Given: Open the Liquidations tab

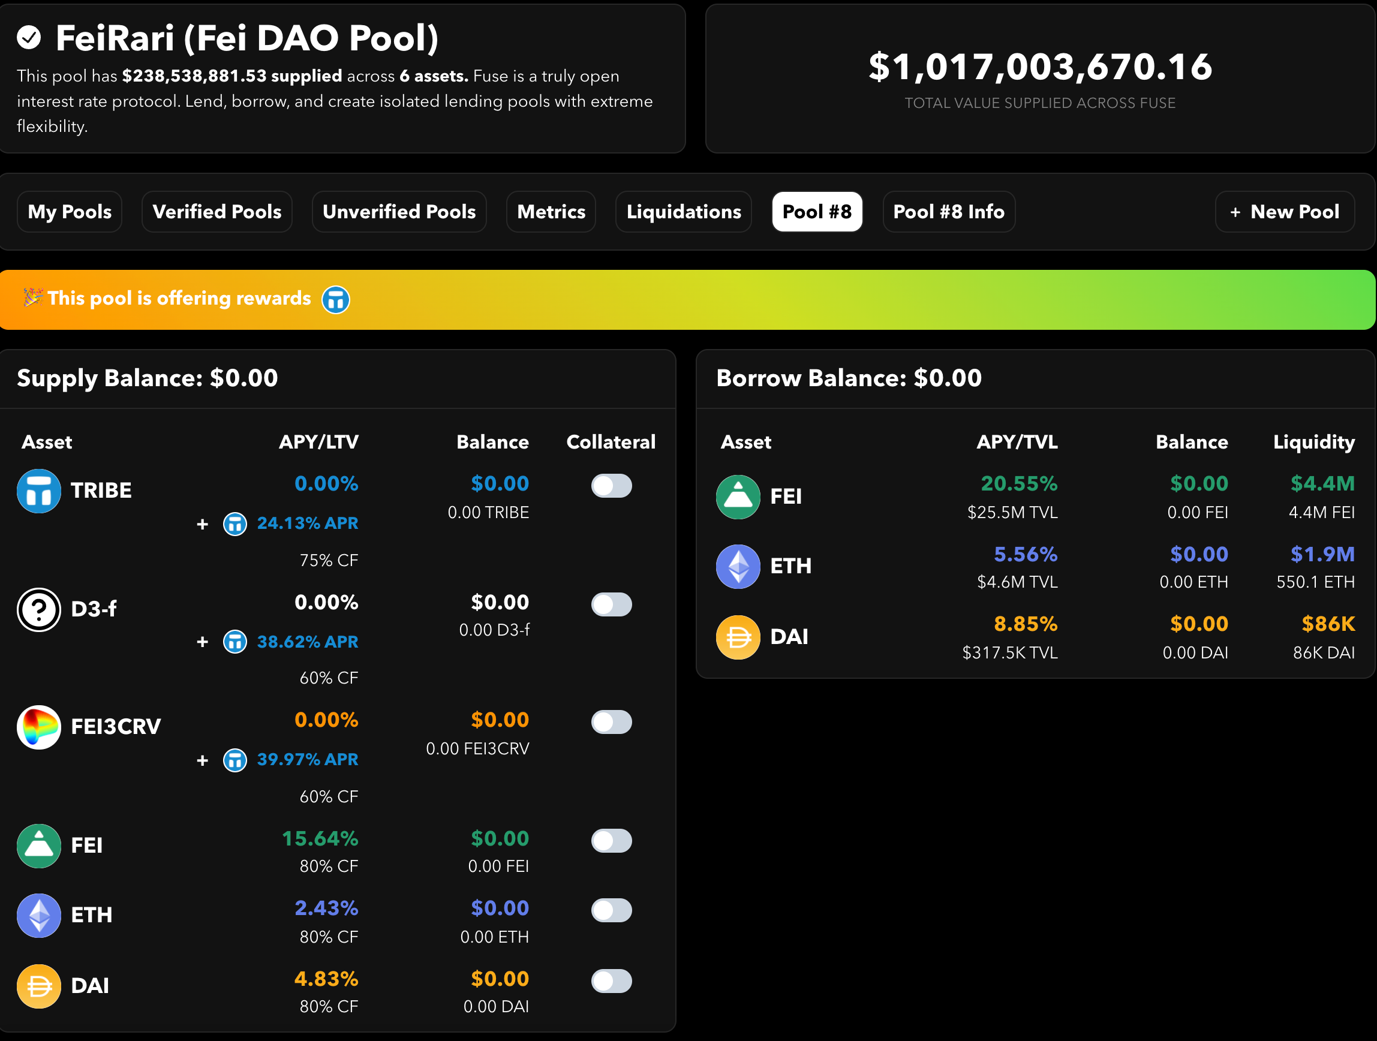Looking at the screenshot, I should pos(683,212).
